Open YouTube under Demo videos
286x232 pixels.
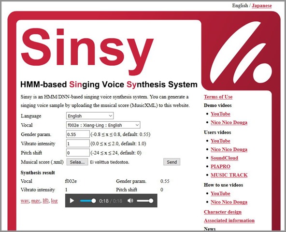click(220, 114)
